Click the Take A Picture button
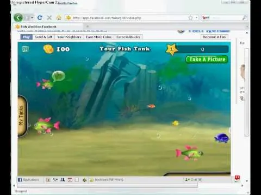 pos(207,60)
